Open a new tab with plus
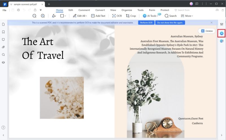 point(49,4)
